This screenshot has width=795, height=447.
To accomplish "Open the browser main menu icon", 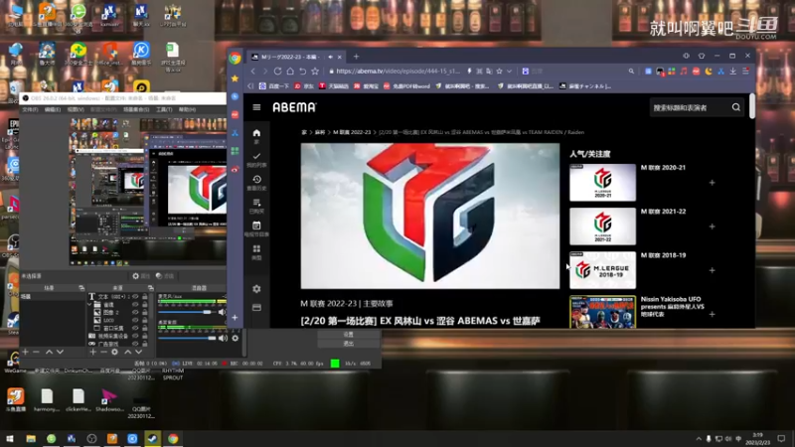I will coord(746,72).
